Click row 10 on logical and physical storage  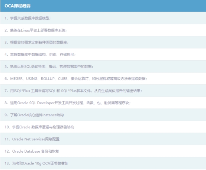pos(103,127)
